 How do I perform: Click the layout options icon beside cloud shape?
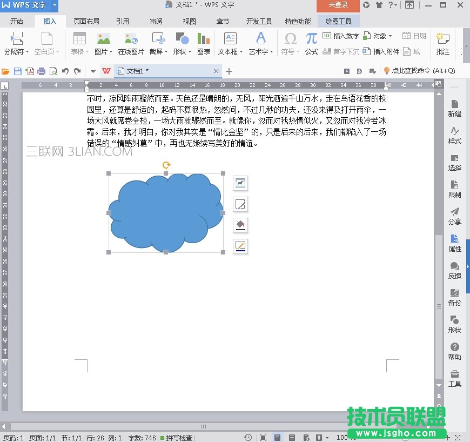click(x=240, y=183)
